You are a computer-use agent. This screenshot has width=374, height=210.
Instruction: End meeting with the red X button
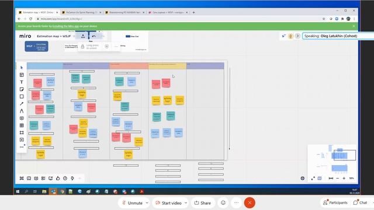coord(250,203)
